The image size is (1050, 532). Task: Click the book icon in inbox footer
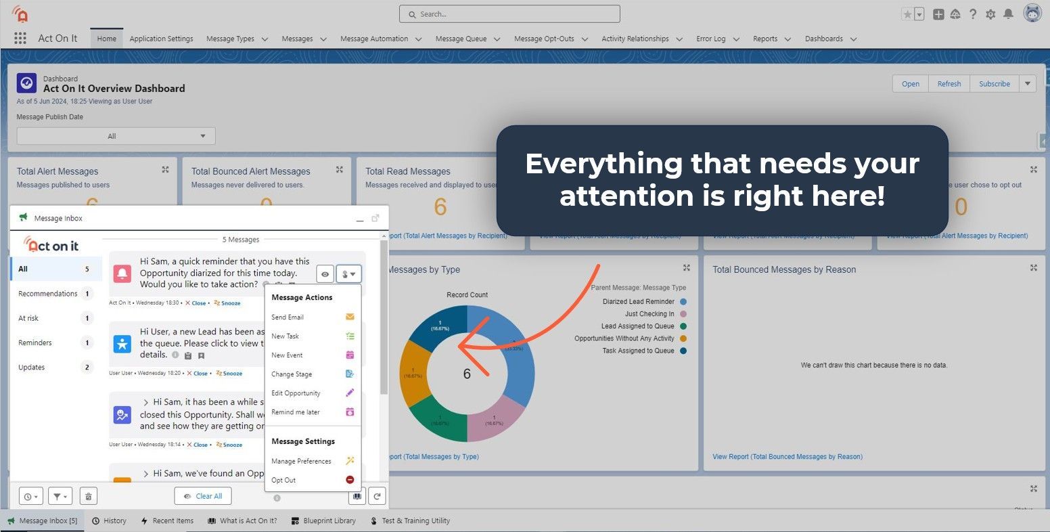(x=357, y=496)
